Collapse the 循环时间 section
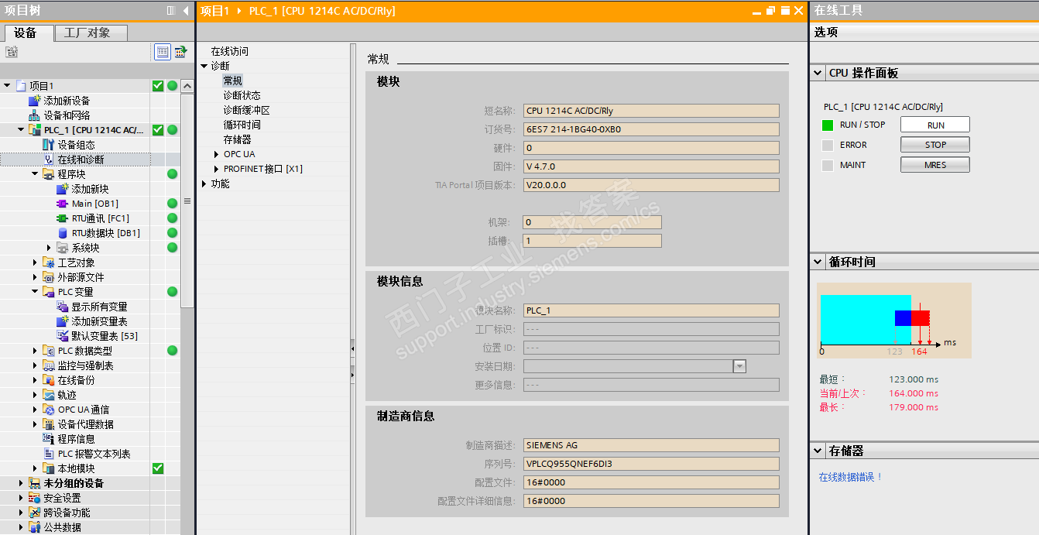Viewport: 1039px width, 535px height. tap(818, 262)
